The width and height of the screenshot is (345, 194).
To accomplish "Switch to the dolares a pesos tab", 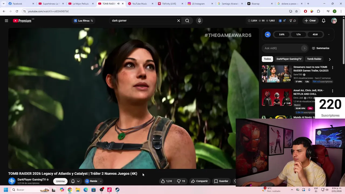I will [x=290, y=4].
